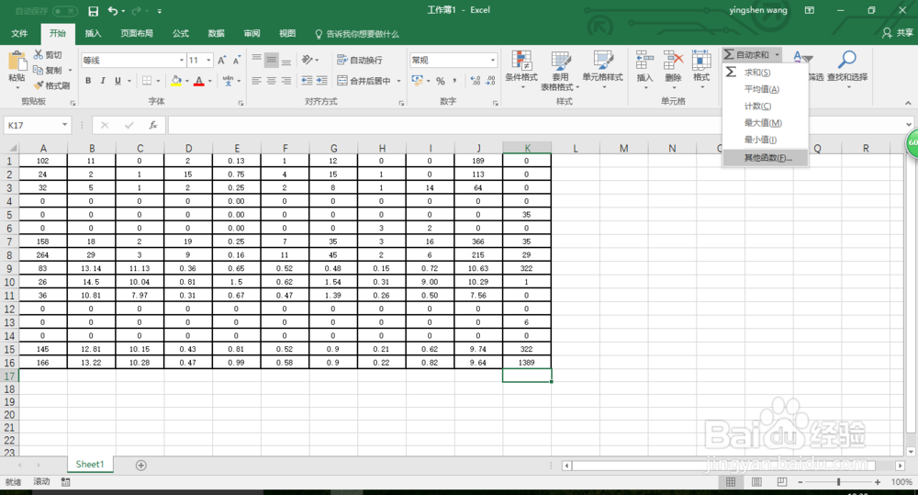The width and height of the screenshot is (918, 495).
Task: Click the decrease indent icon
Action: point(307,81)
